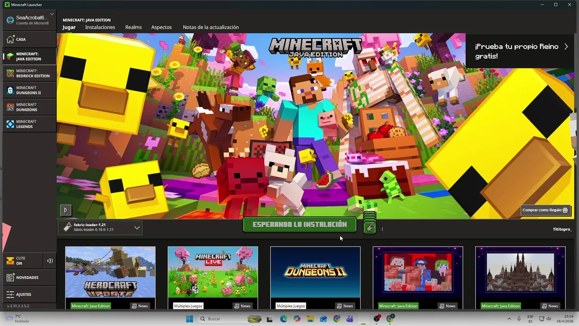Click the Minecraft: Java Edition label under Herdcraft card
This screenshot has height=326, width=579.
90,306
